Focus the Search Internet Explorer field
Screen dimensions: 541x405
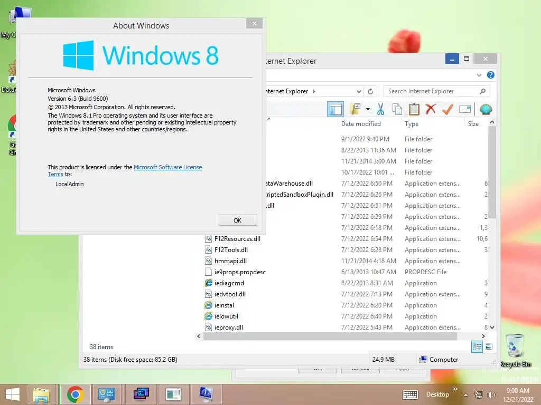(432, 91)
